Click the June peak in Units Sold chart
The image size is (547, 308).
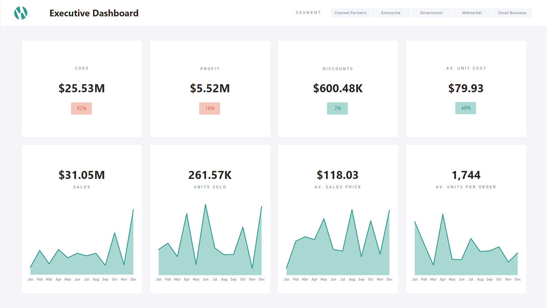click(205, 205)
